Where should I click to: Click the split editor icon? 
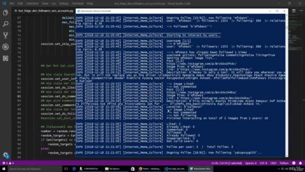click(x=294, y=11)
